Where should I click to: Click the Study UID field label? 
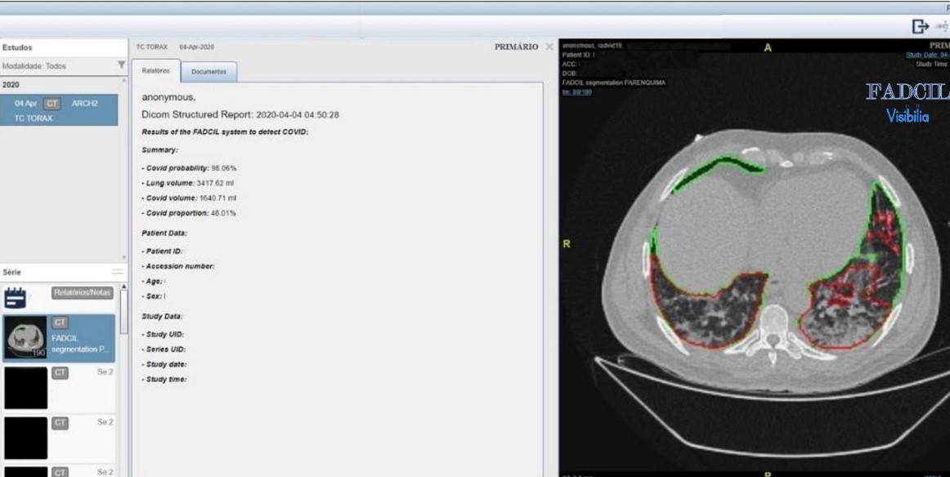pos(163,334)
